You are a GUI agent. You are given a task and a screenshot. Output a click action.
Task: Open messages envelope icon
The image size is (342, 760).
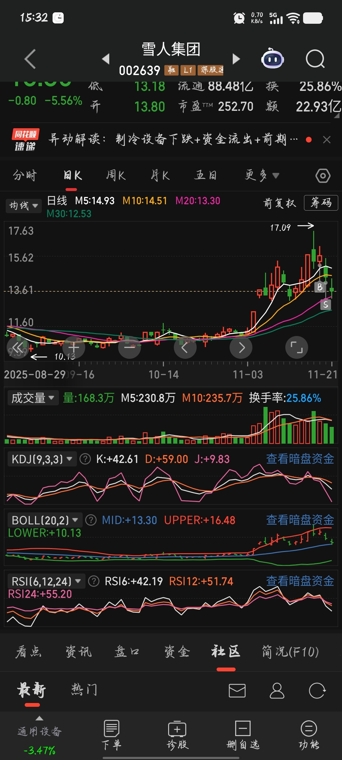[237, 691]
